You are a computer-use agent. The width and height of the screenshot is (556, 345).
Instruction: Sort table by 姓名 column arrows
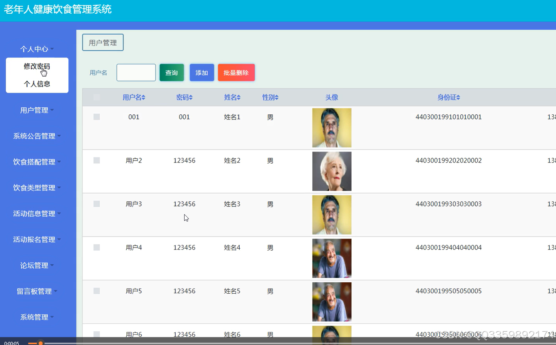click(239, 98)
